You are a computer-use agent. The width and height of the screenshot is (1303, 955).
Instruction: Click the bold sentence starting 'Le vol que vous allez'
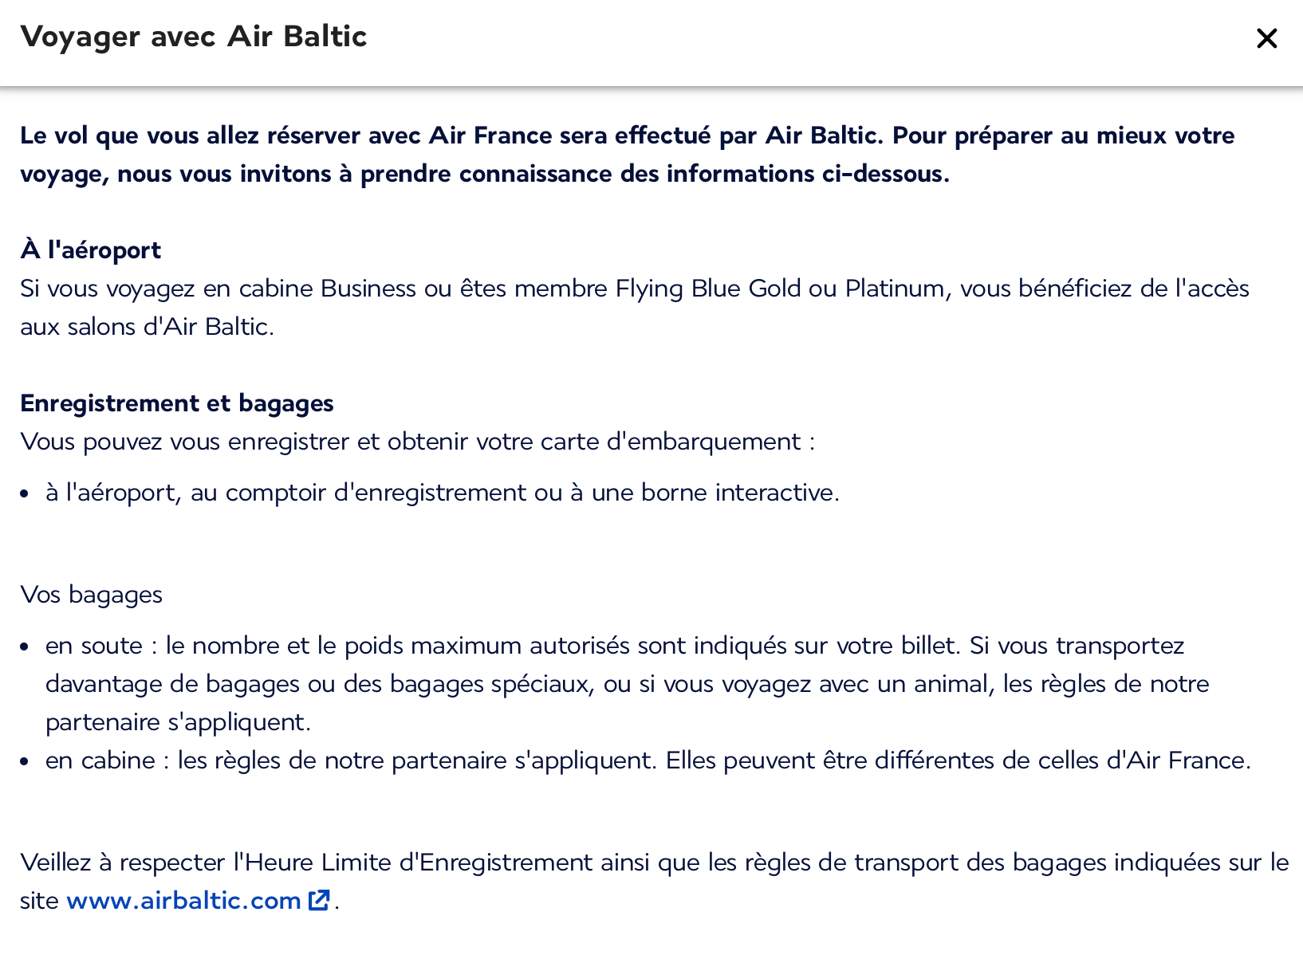click(627, 154)
